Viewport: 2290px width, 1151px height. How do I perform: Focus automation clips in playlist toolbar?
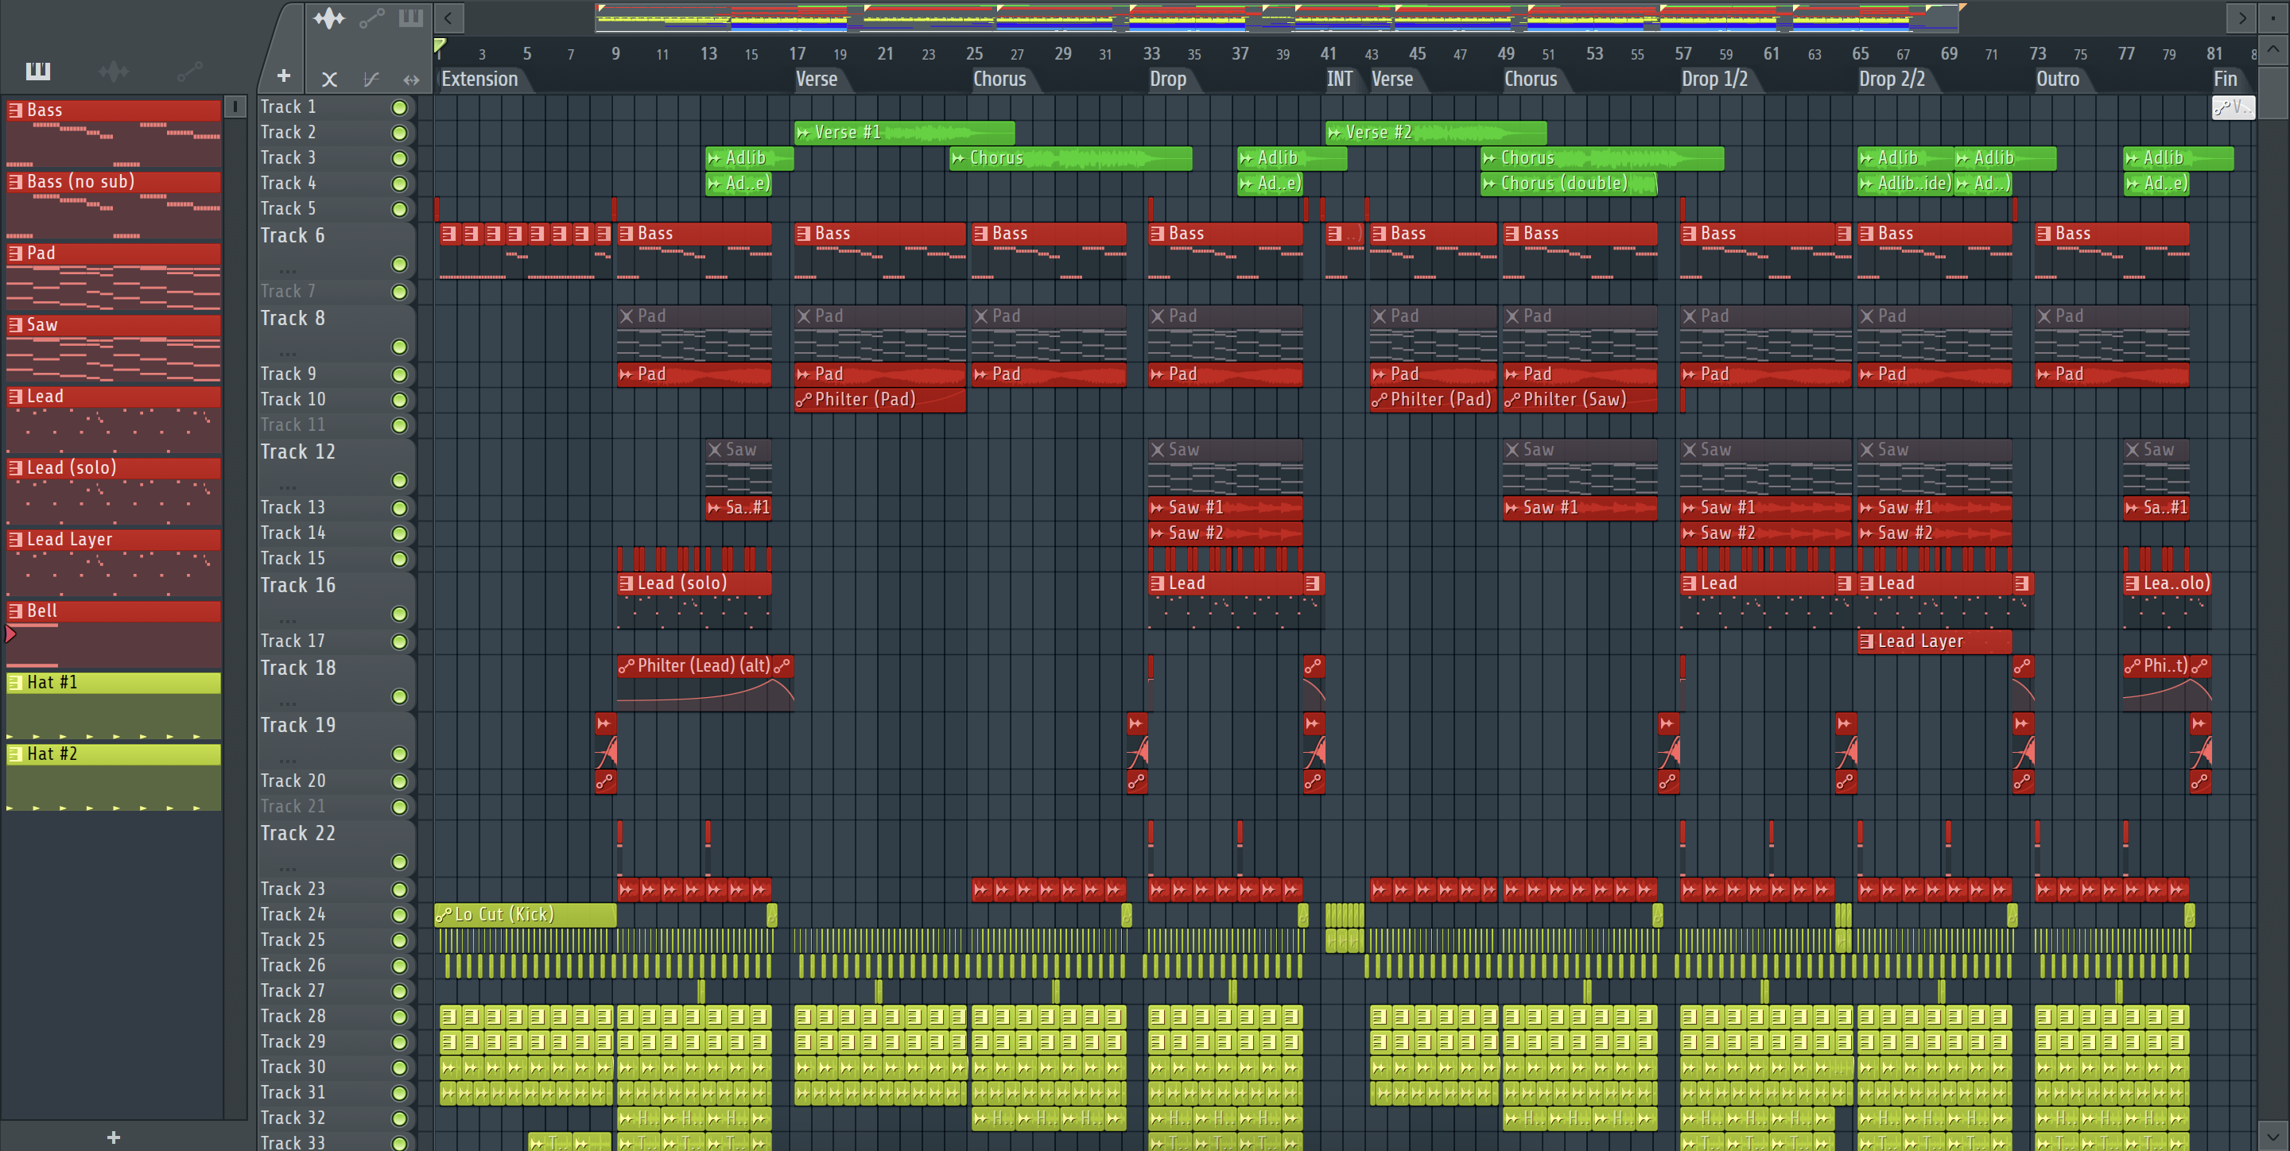pyautogui.click(x=371, y=17)
